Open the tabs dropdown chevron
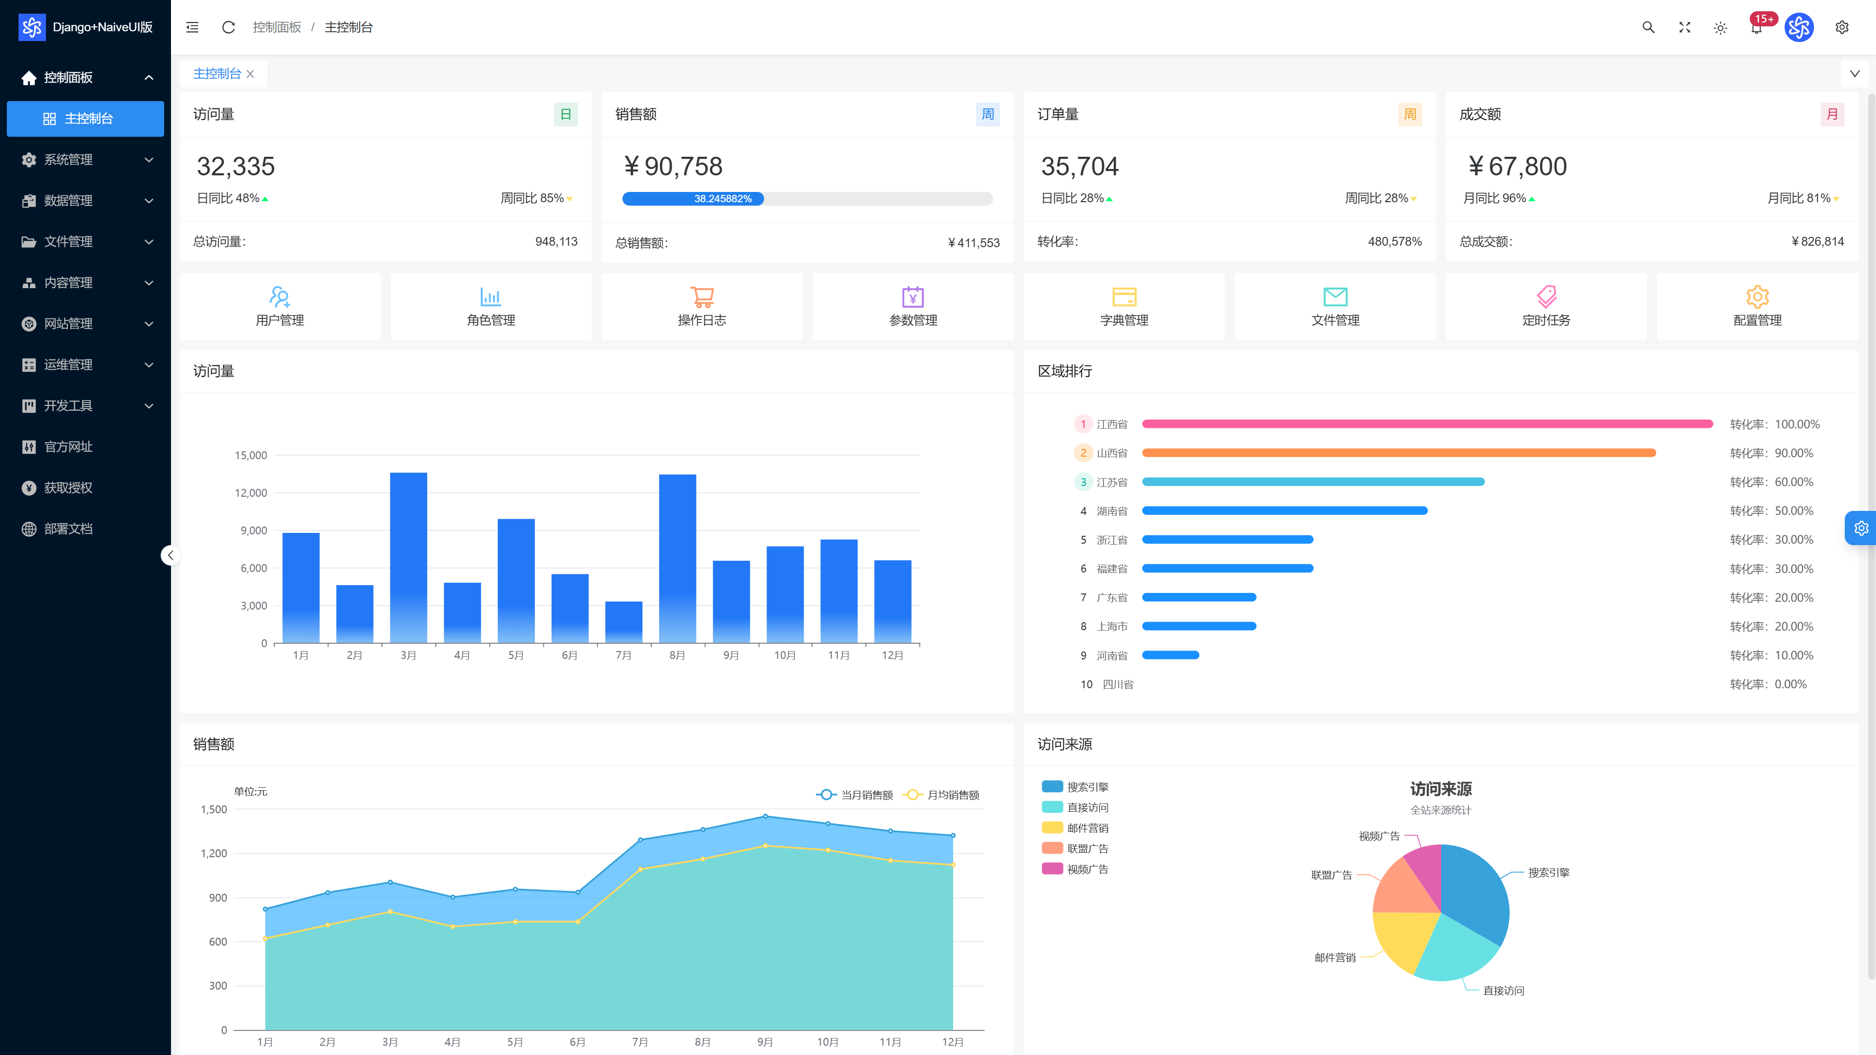The width and height of the screenshot is (1876, 1055). click(1855, 74)
